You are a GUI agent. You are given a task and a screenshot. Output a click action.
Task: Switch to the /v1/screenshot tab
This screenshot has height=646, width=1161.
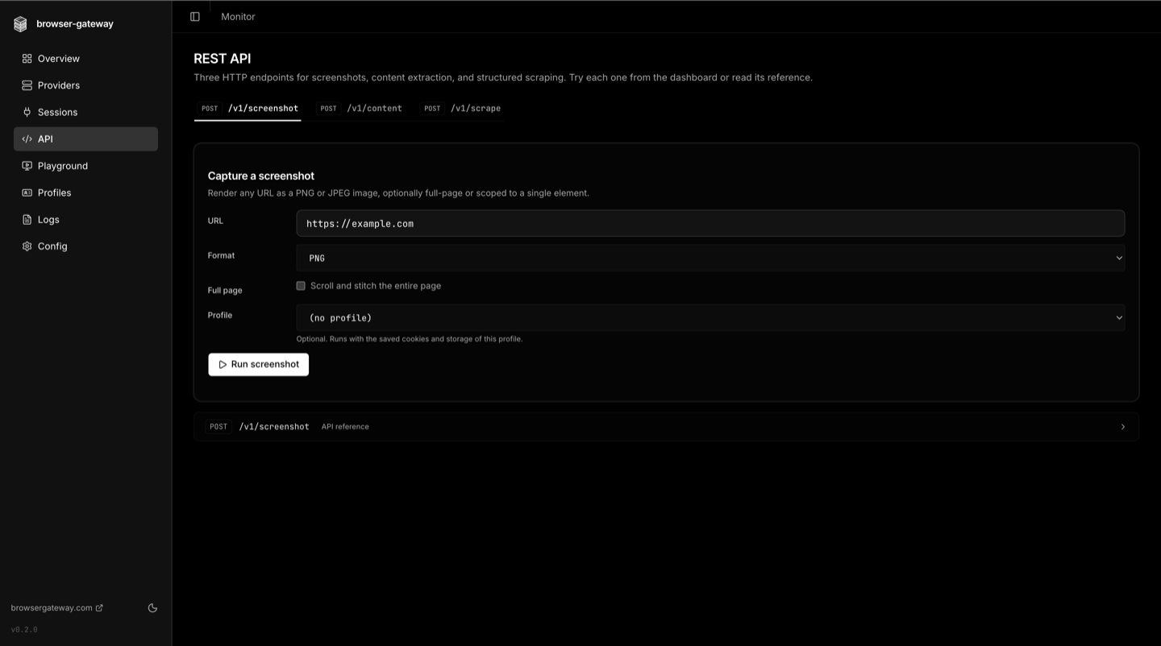[248, 108]
